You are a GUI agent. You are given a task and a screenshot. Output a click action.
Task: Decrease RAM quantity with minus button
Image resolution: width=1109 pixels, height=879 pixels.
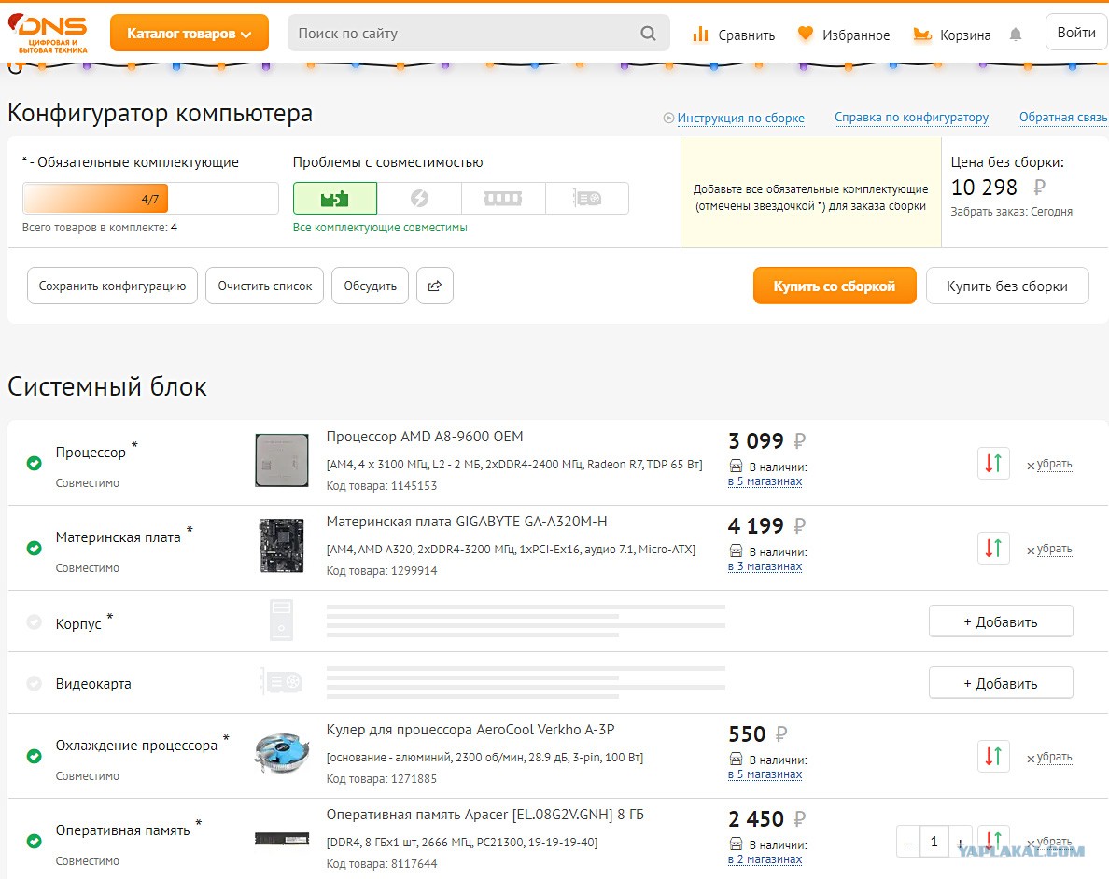(x=908, y=842)
